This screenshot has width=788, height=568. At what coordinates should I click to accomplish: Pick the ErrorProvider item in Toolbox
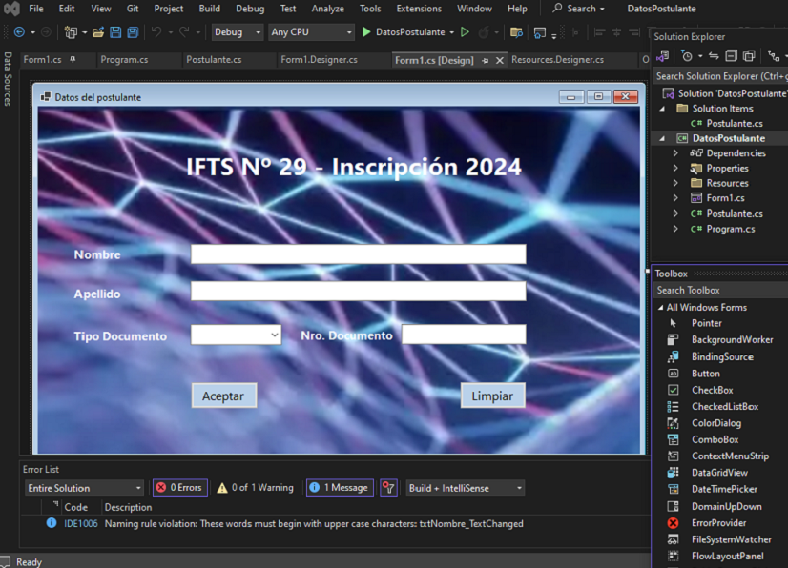point(718,523)
